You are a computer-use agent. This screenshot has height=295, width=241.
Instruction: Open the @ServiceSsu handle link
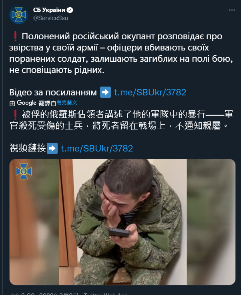(50, 18)
